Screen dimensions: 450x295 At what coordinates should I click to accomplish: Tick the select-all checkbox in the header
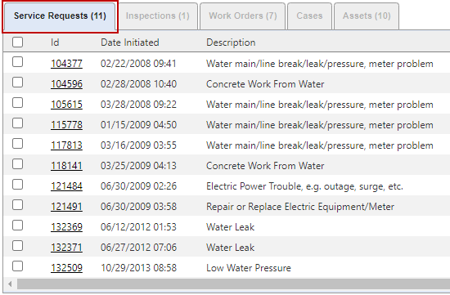[17, 42]
